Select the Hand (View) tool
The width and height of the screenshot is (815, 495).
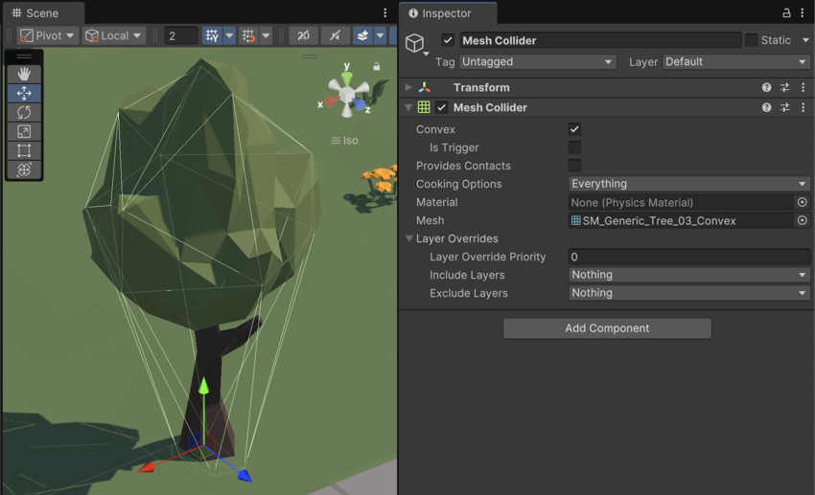(24, 74)
